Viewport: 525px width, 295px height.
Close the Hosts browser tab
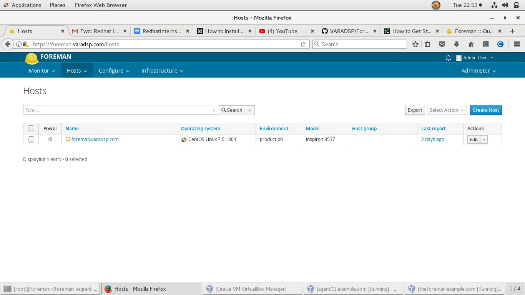[63, 31]
